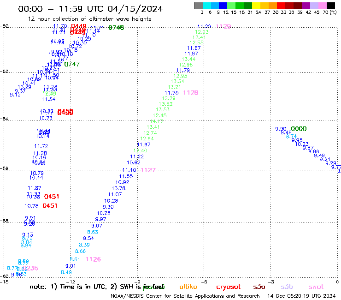This screenshot has width=341, height=300.
Task: Click the green time stamp 0747
Action: 72,64
